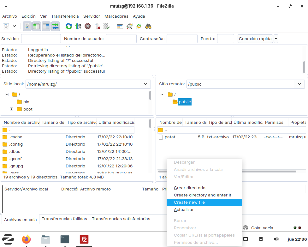Click the binoculars file search icon
The image size is (308, 247).
[148, 26]
